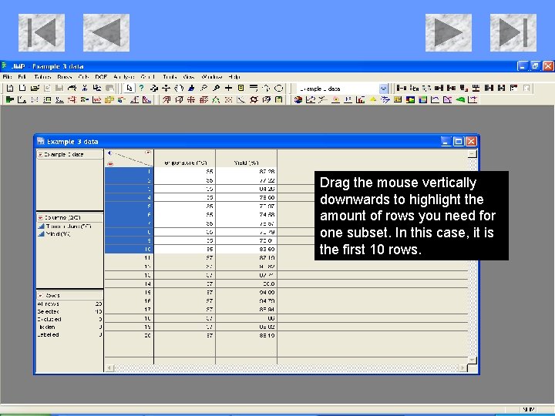Launch the Distribution platform icon
555x416 pixels.
pyautogui.click(x=10, y=99)
